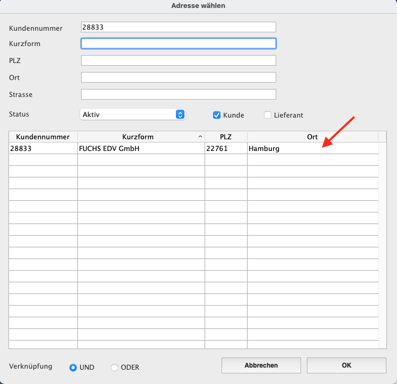This screenshot has width=397, height=384.
Task: Choose the ODER radio button
Action: [114, 367]
